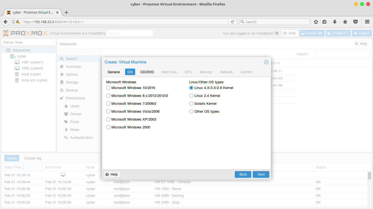Close the Proxmox browser tab
Image resolution: width=373 pixels, height=209 pixels.
57,13
